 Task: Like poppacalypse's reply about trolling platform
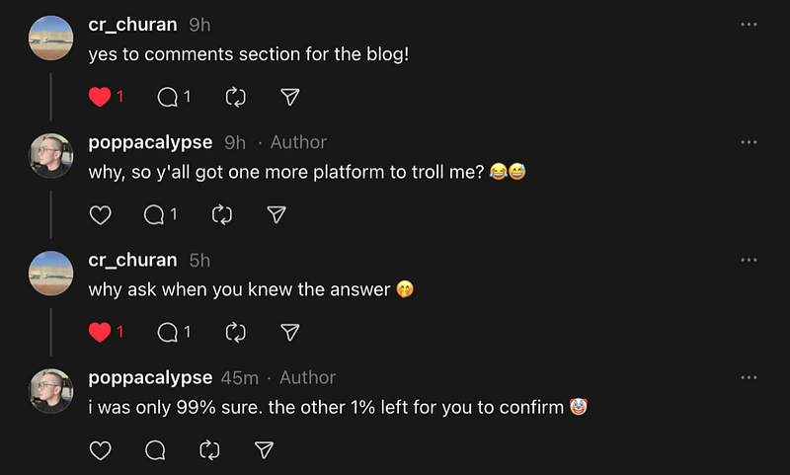(x=100, y=214)
